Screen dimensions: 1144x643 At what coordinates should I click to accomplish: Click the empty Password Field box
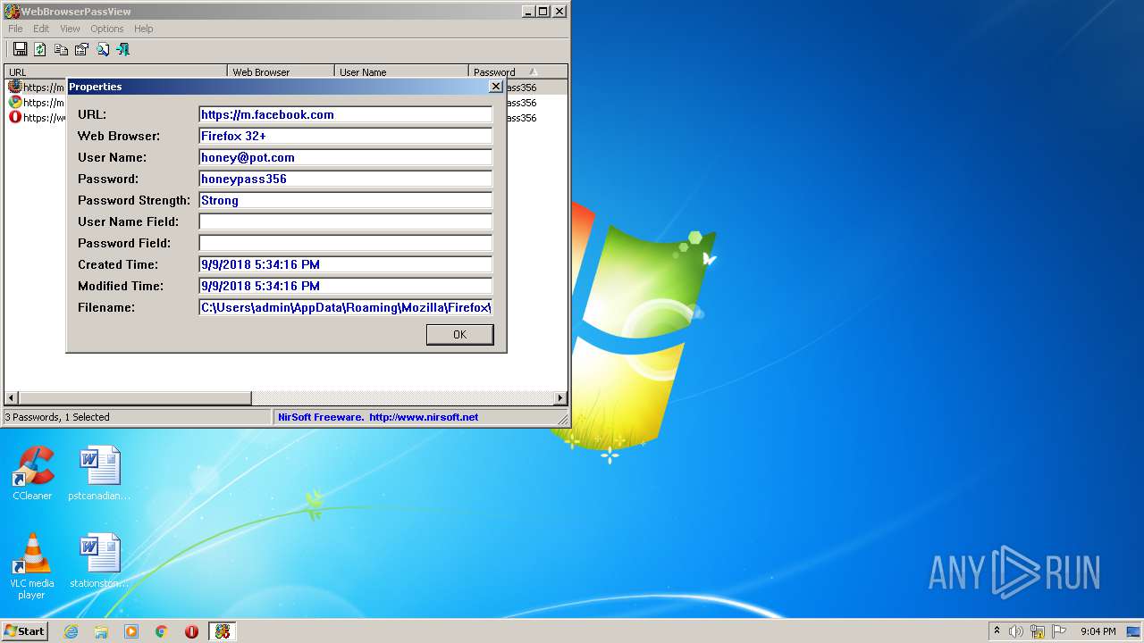coord(345,243)
